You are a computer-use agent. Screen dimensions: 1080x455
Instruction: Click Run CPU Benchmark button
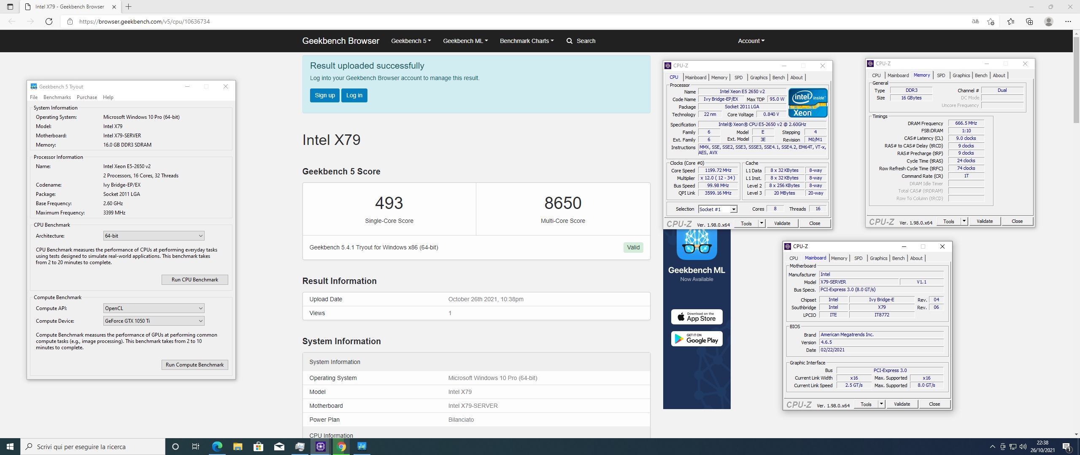coord(195,280)
